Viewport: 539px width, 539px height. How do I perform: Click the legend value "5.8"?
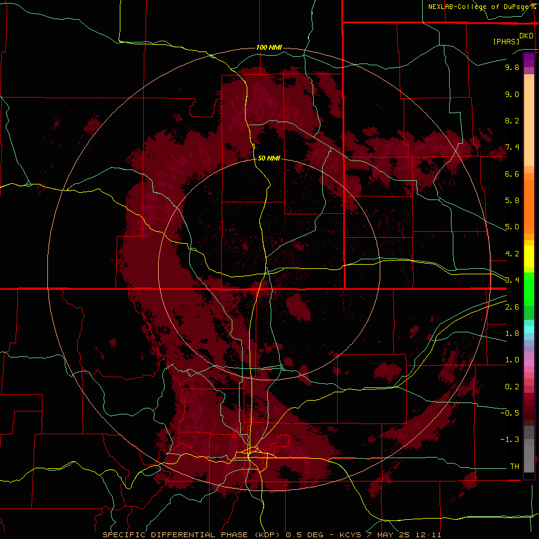512,201
